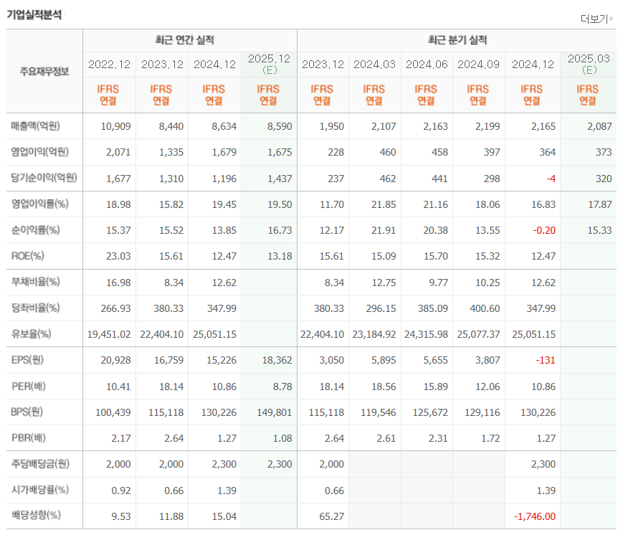Click the revenue value 10,909
Image resolution: width=623 pixels, height=535 pixels.
coord(115,126)
